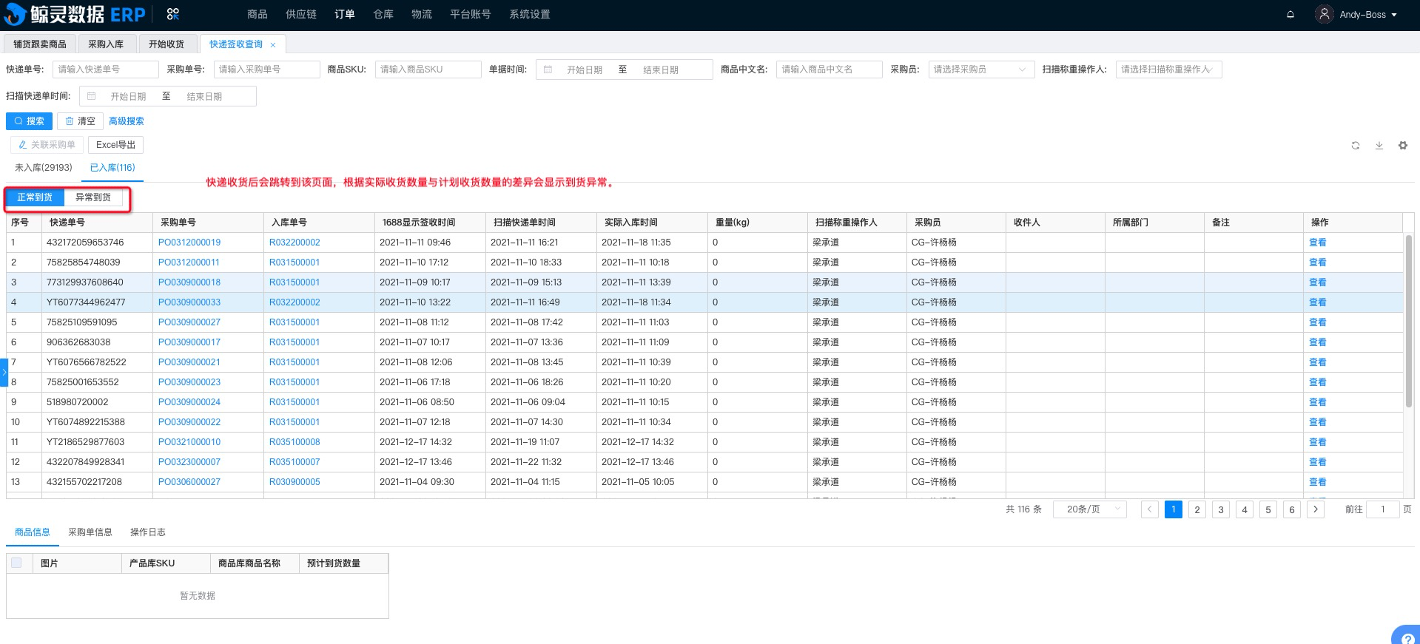Close the 快递签收查询 tab
Viewport: 1420px width, 644px height.
tap(273, 45)
